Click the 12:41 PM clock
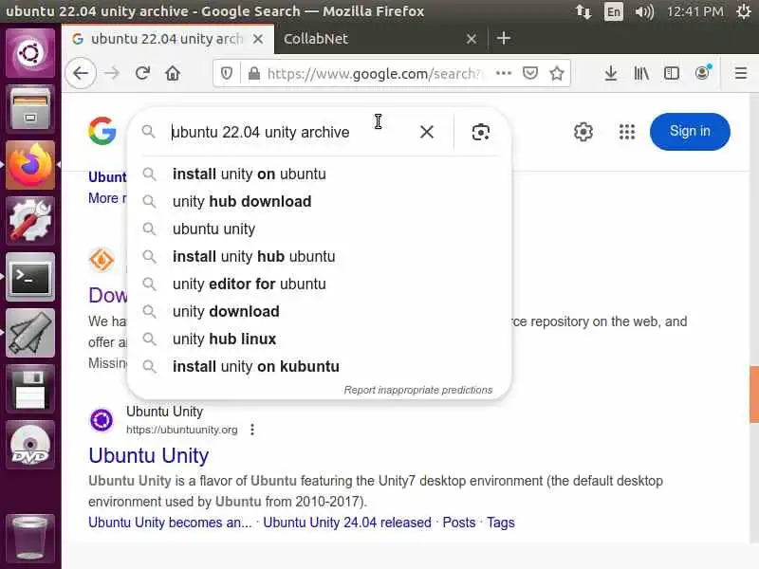 tap(695, 11)
